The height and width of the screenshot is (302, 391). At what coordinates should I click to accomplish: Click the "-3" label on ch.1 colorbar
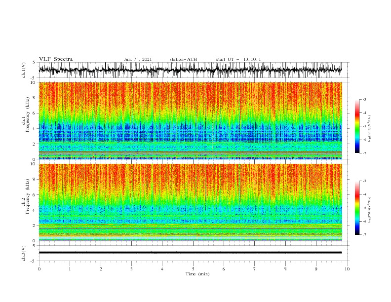(x=364, y=99)
